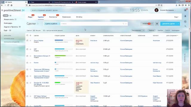This screenshot has height=107, width=191.
Task: Open row actions menu for Ольга Петрова
Action: [x=30, y=40]
